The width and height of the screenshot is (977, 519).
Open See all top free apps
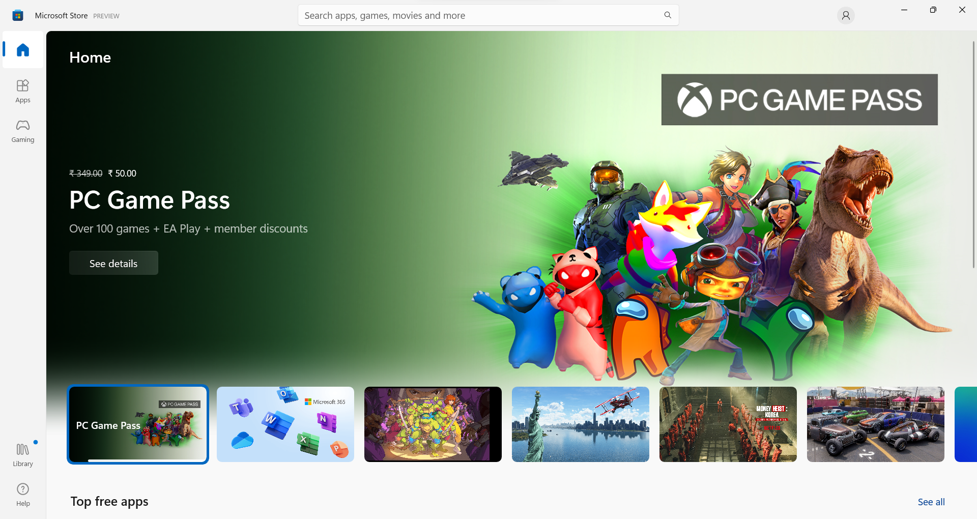coord(931,502)
